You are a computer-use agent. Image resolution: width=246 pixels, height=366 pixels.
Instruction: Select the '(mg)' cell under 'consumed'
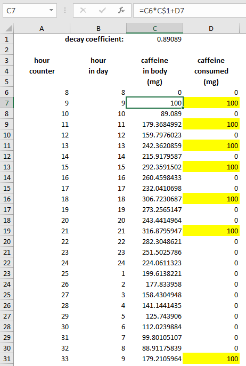[211, 82]
